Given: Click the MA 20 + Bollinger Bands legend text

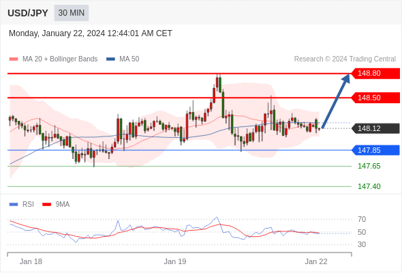Looking at the screenshot, I should pos(60,59).
